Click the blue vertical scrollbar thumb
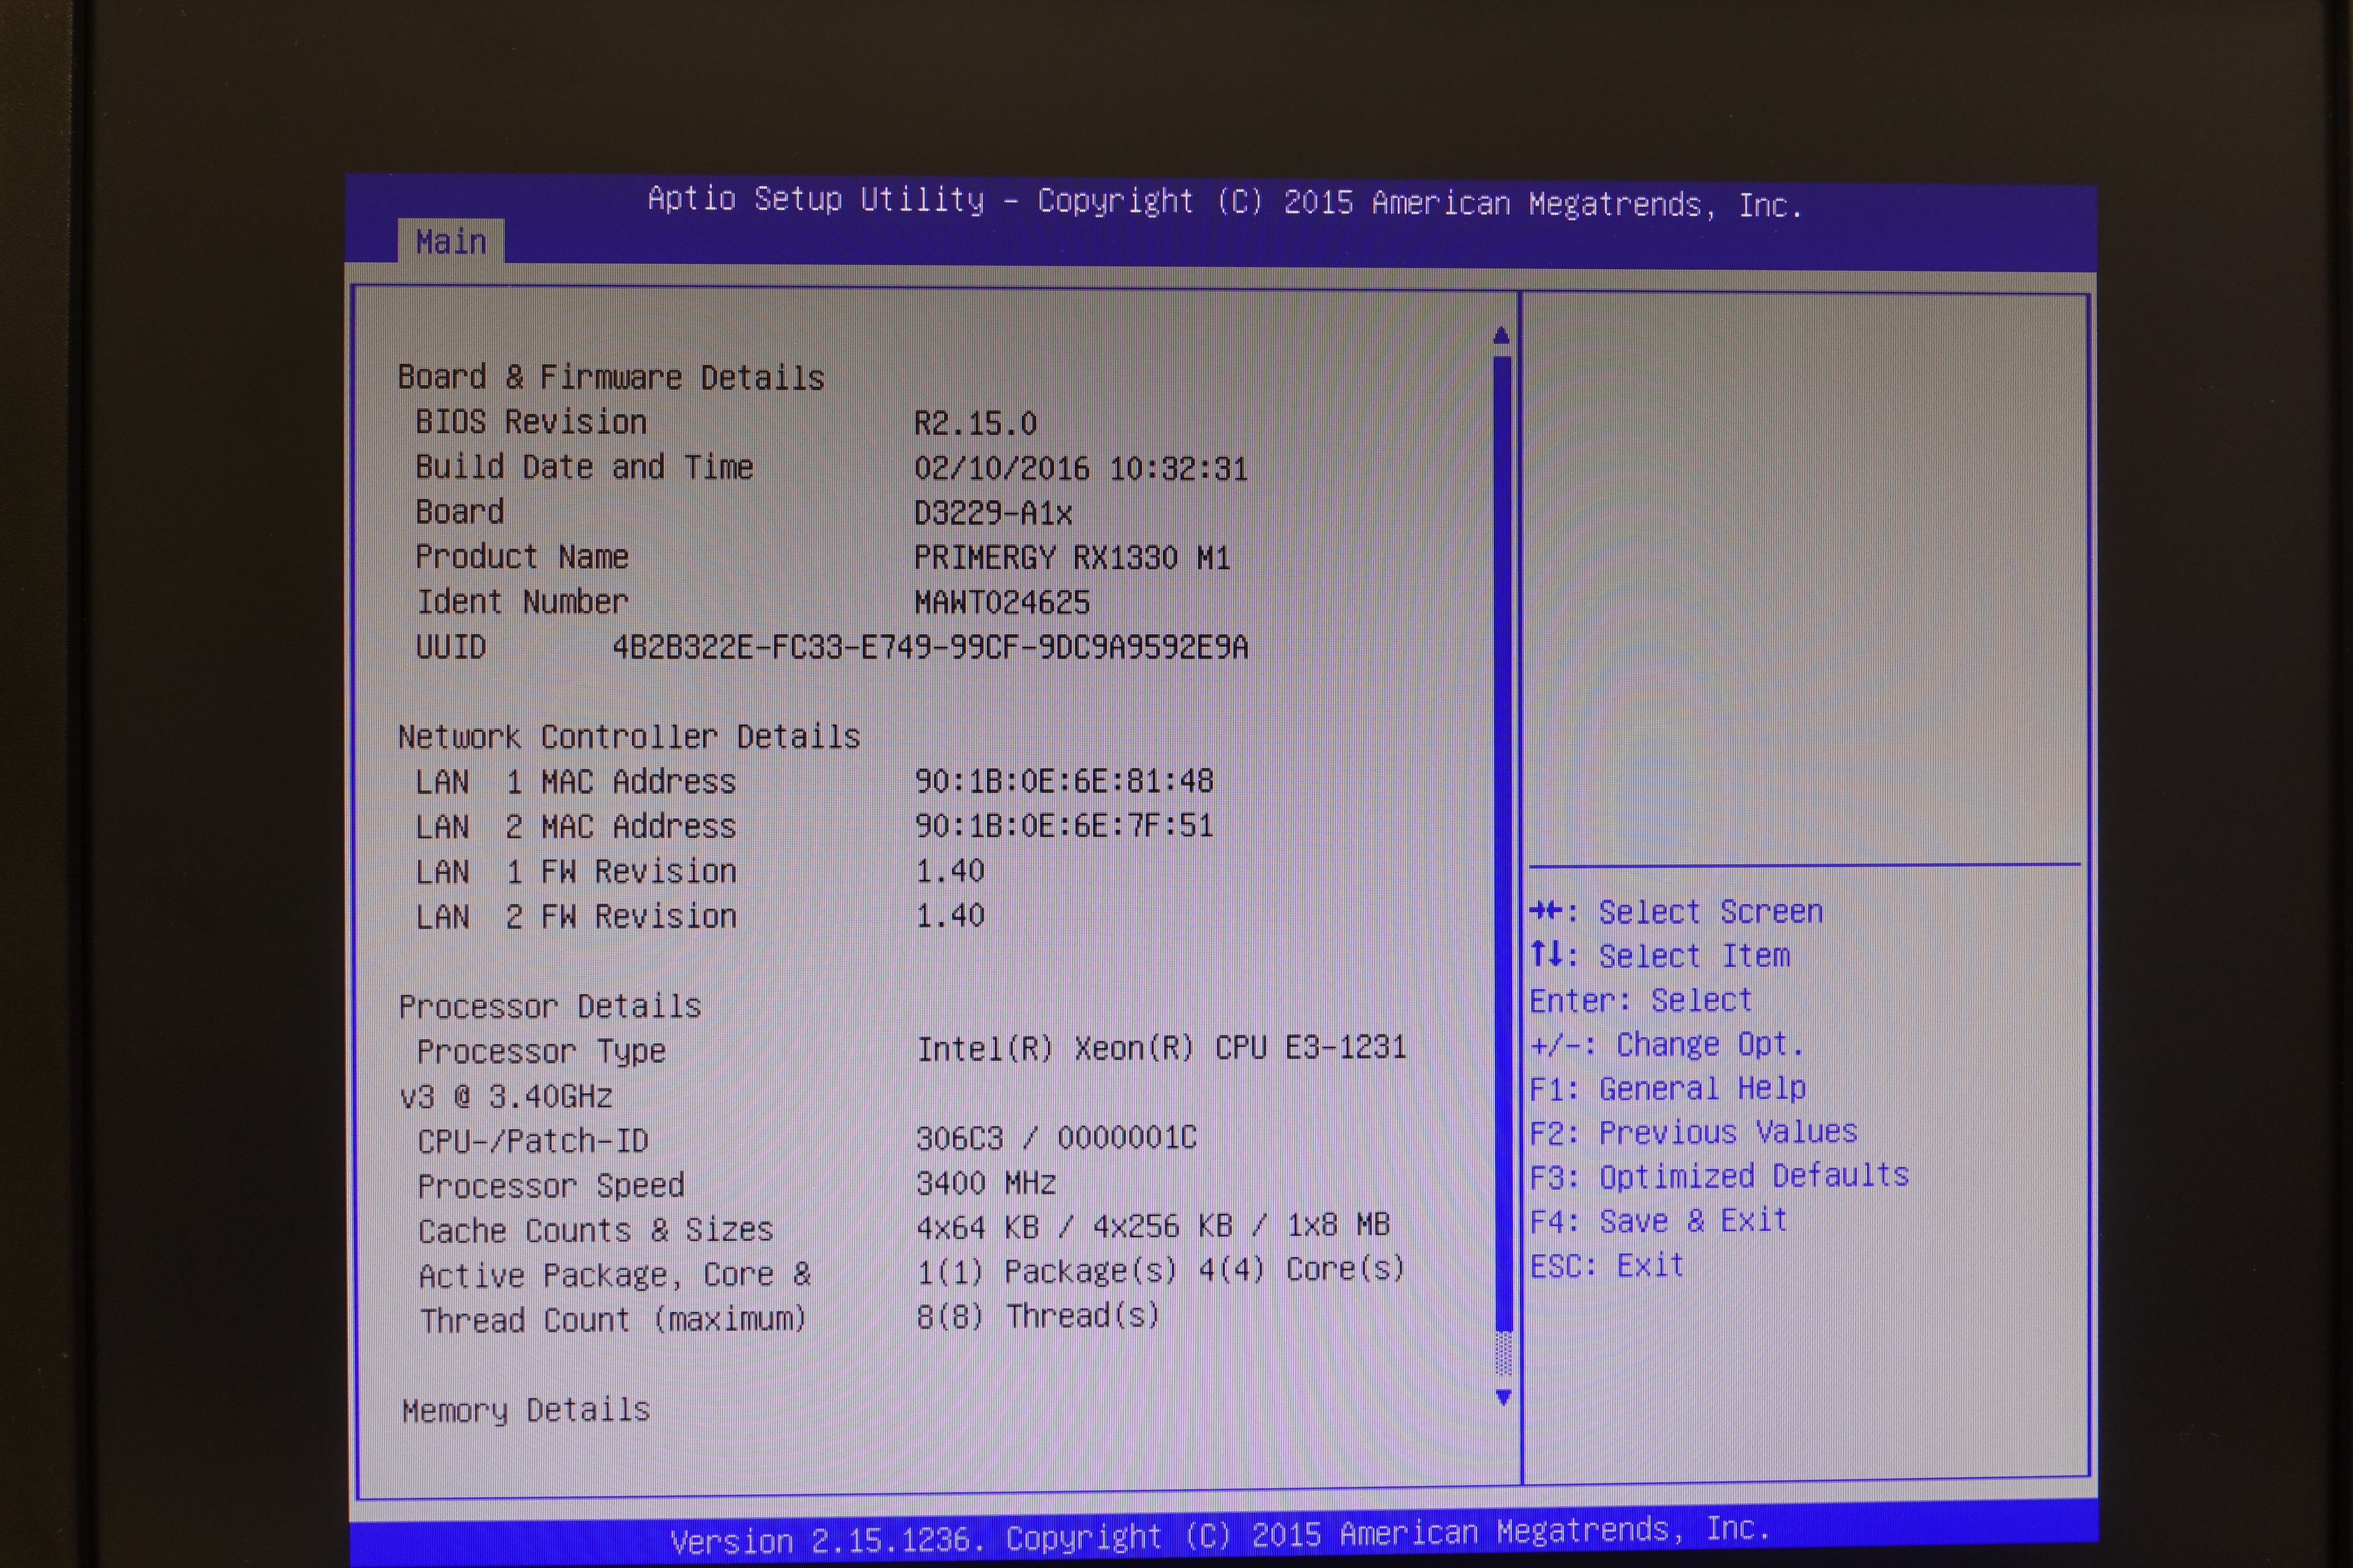The height and width of the screenshot is (1568, 2353). (1501, 845)
